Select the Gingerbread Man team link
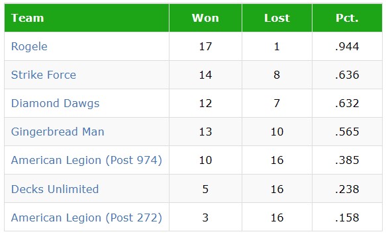 tap(58, 132)
